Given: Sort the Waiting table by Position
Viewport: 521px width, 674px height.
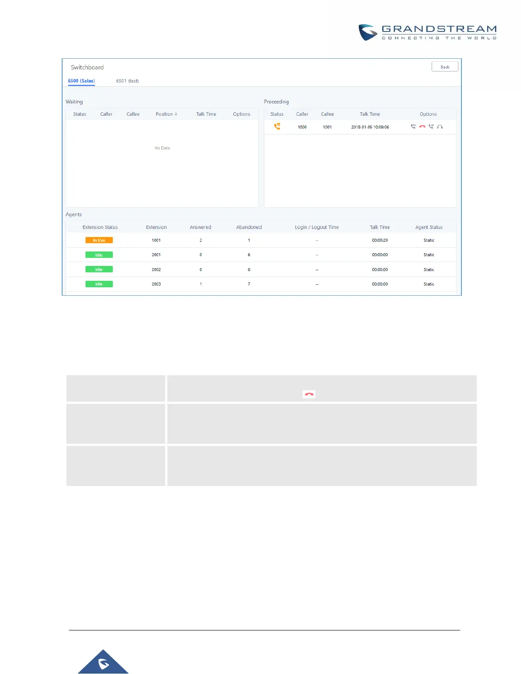Looking at the screenshot, I should (166, 114).
